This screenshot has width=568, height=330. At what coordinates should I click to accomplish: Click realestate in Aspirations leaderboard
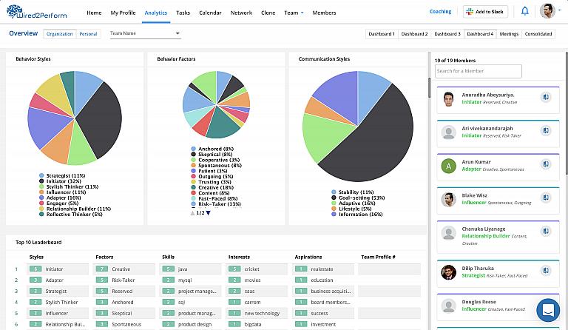pyautogui.click(x=323, y=269)
